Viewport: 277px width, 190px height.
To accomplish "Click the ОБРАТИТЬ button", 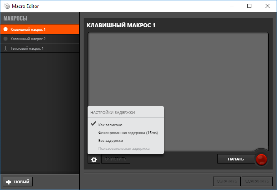I will pyautogui.click(x=227, y=181).
